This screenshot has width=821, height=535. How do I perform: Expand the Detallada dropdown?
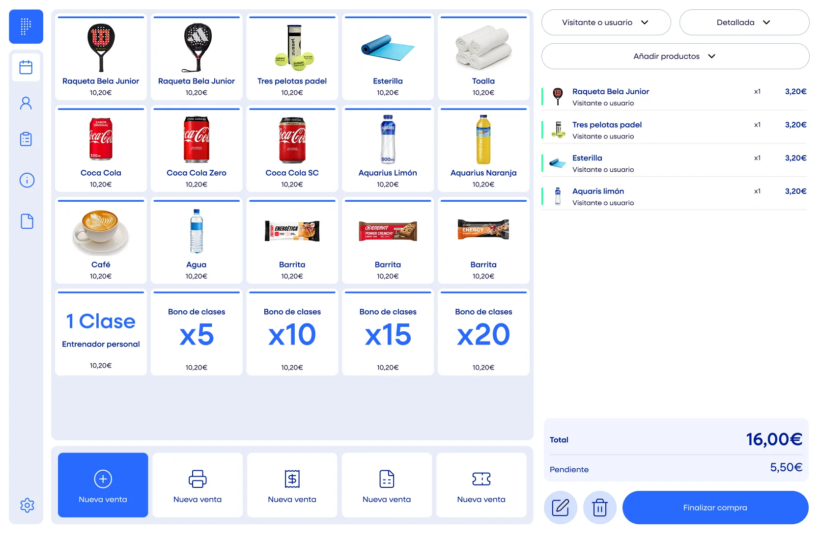744,22
